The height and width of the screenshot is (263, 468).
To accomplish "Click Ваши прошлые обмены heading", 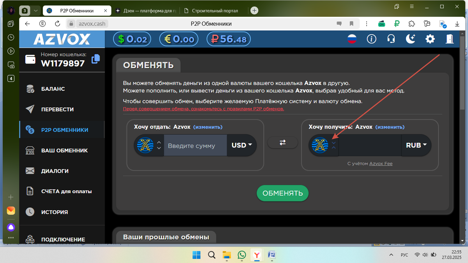I will [x=166, y=237].
